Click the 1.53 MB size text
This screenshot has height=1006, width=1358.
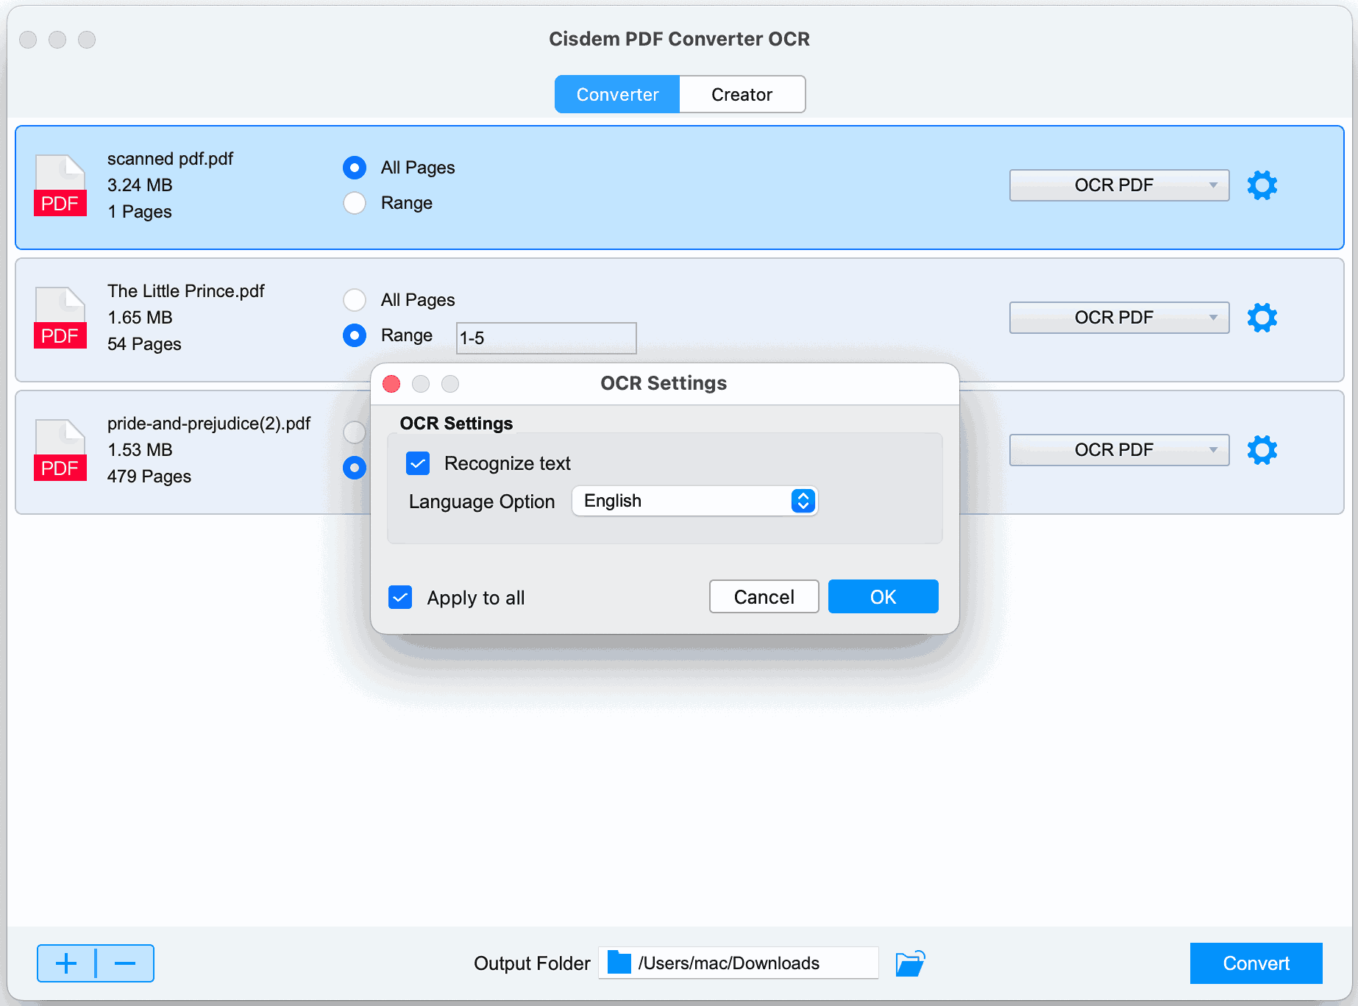[140, 450]
